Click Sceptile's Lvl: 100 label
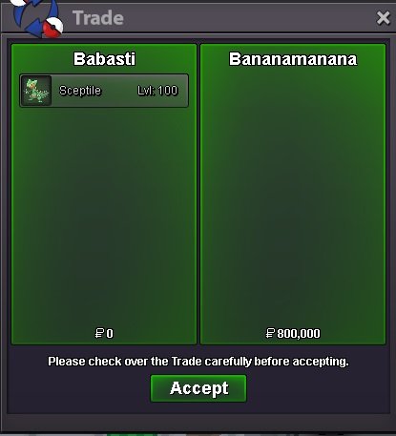 coord(157,91)
